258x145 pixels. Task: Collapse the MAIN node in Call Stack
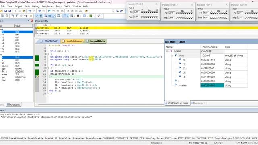tap(168, 51)
